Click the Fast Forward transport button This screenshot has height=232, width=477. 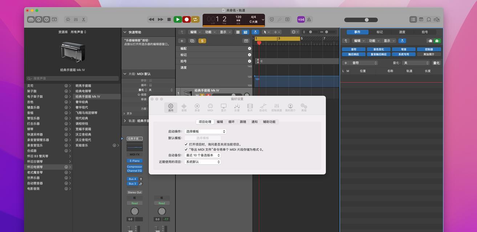(160, 20)
